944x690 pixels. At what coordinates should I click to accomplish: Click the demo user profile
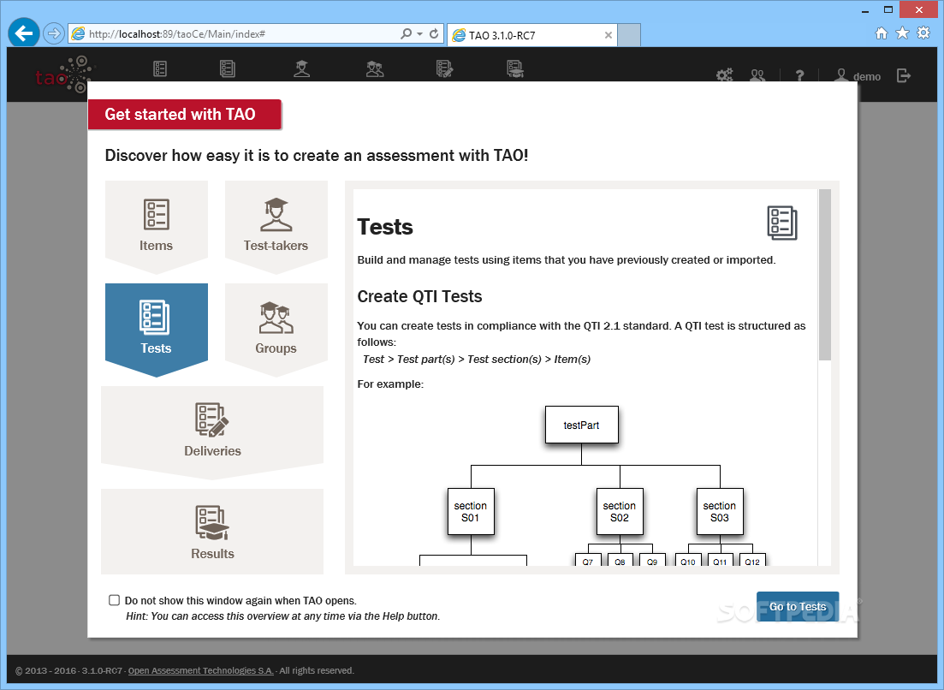[x=858, y=76]
